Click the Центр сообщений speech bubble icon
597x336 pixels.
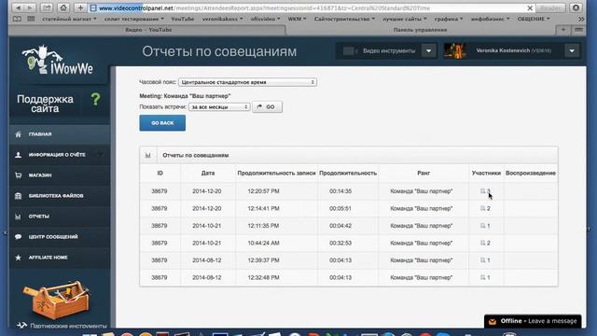pos(18,236)
